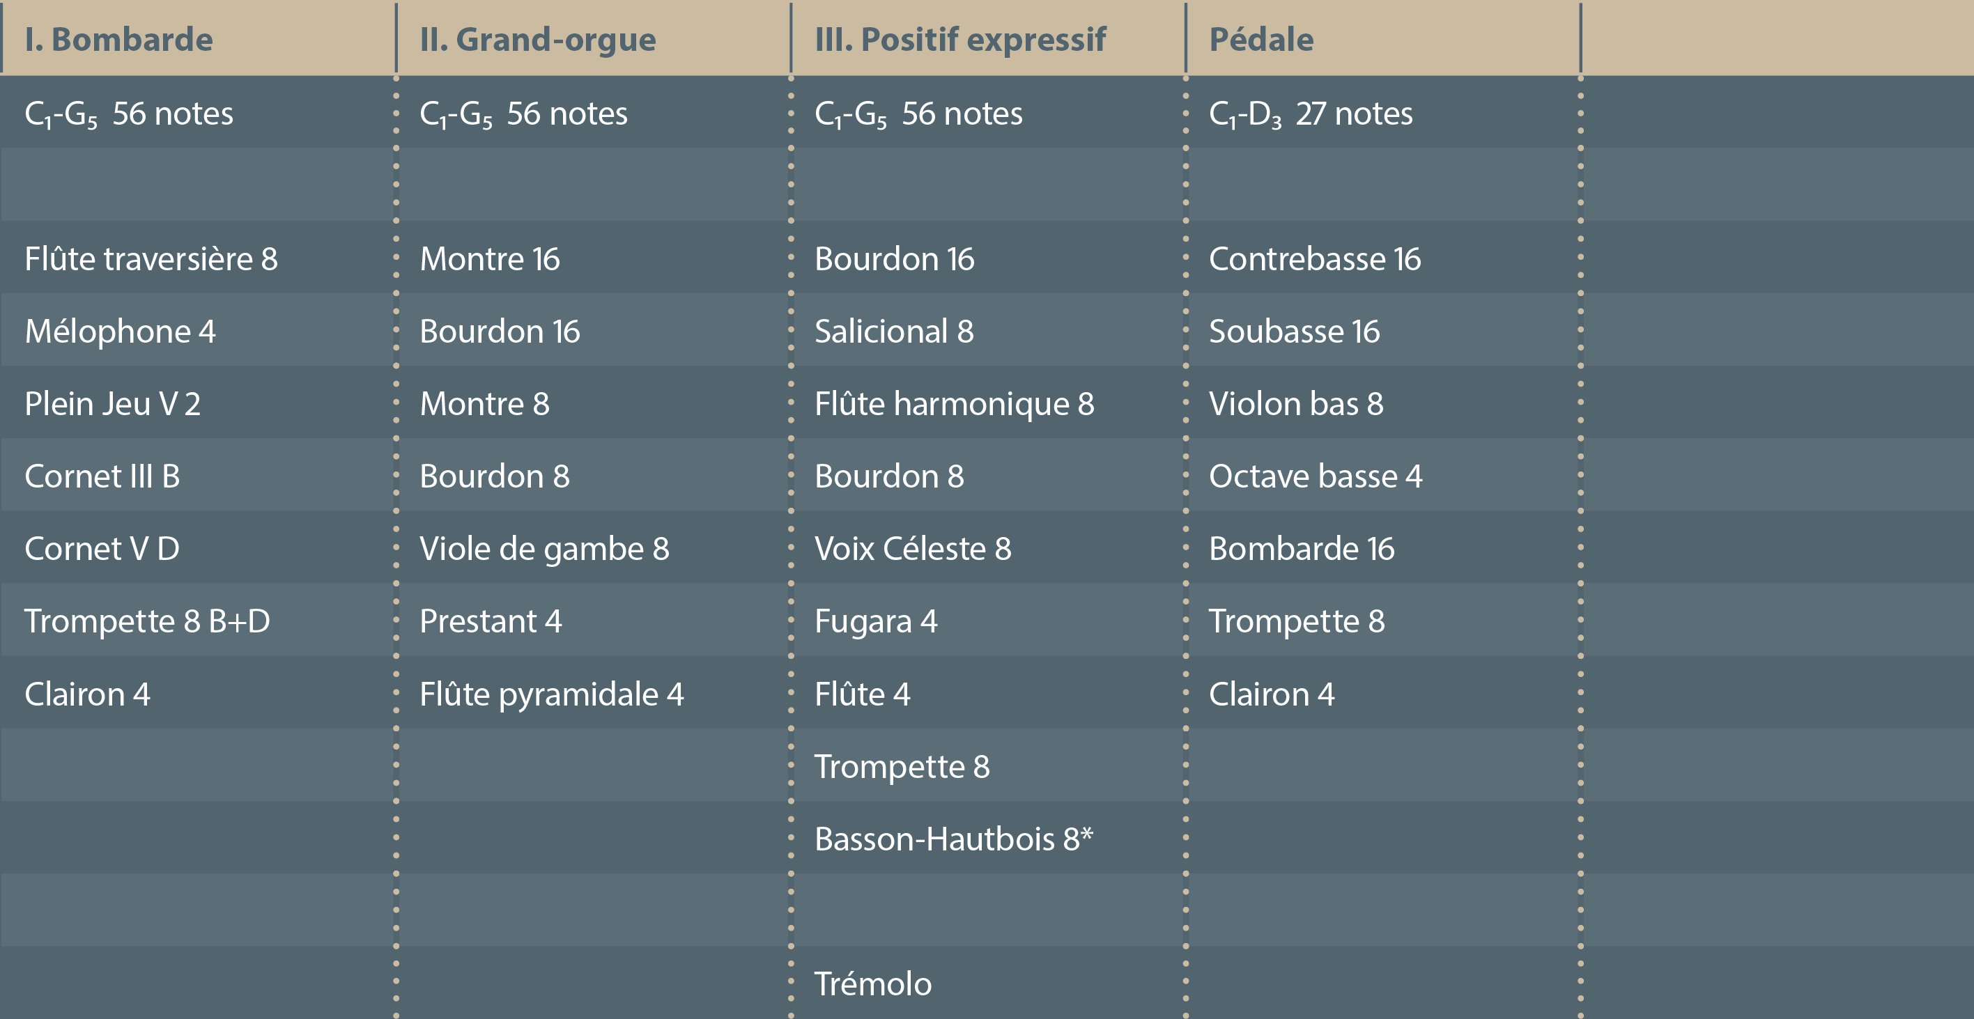Select the Pédale C1-D3 27 notes cell
1974x1019 pixels.
(1311, 114)
